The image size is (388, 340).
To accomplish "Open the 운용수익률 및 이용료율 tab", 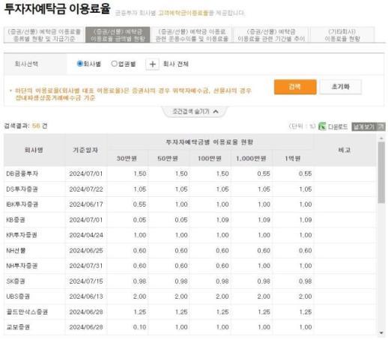I will 192,35.
